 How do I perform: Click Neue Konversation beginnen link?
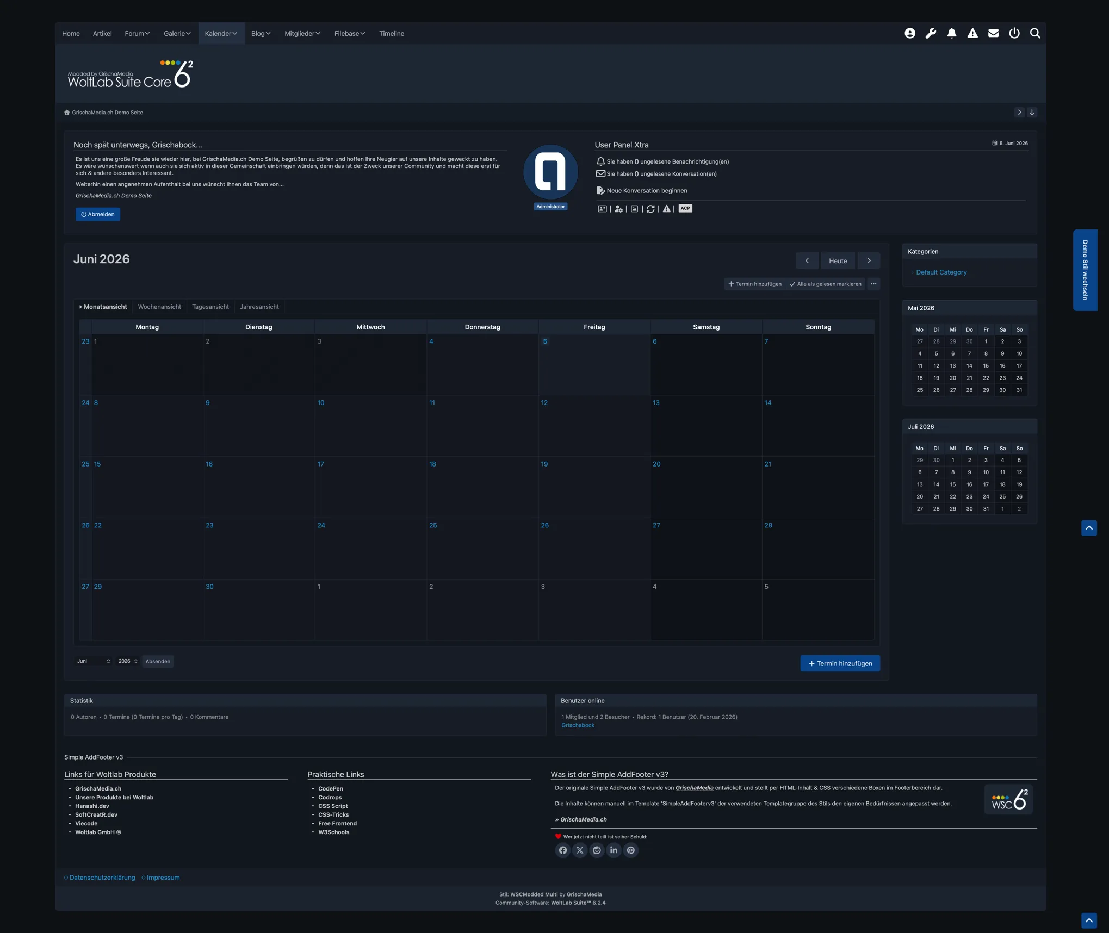point(647,191)
